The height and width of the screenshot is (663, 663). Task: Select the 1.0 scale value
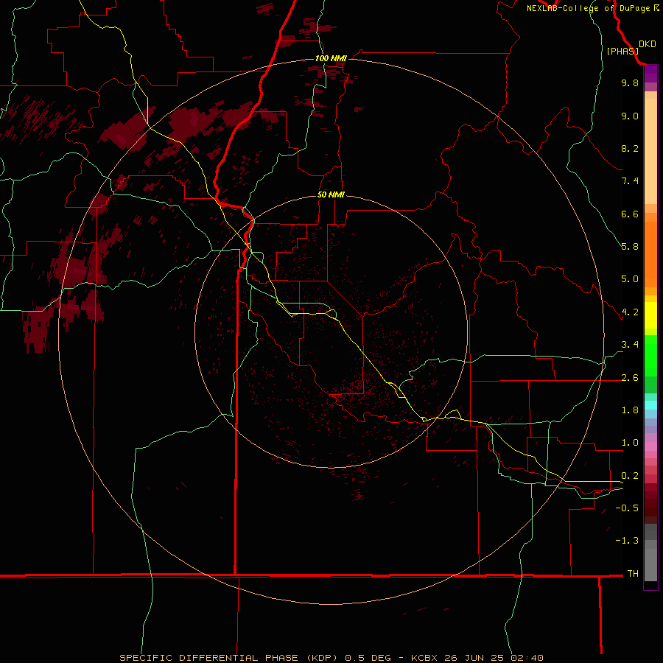click(630, 443)
